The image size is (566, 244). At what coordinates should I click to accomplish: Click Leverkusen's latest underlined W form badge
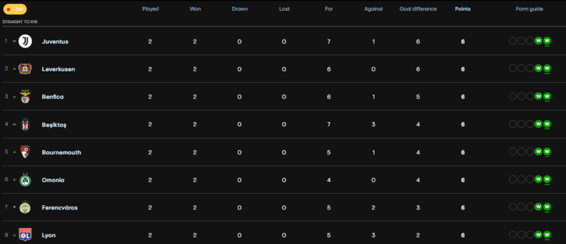pyautogui.click(x=547, y=68)
